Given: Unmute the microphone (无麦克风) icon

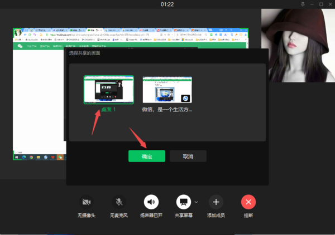Looking at the screenshot, I should point(118,202).
